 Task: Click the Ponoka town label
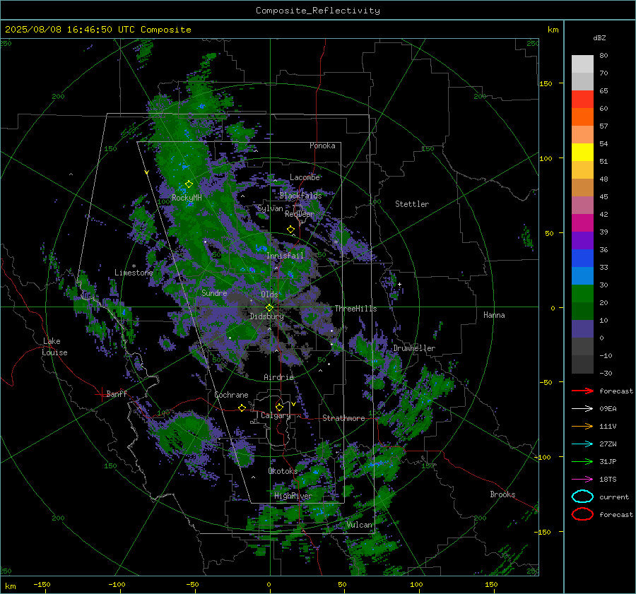[322, 145]
